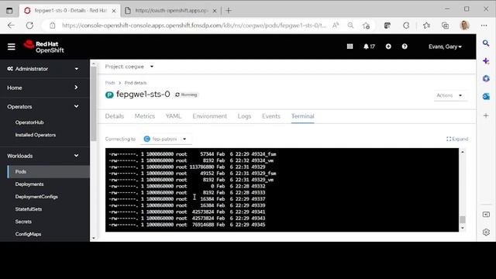Click the plus import icon in masthead
This screenshot has height=279, width=496.
[388, 46]
